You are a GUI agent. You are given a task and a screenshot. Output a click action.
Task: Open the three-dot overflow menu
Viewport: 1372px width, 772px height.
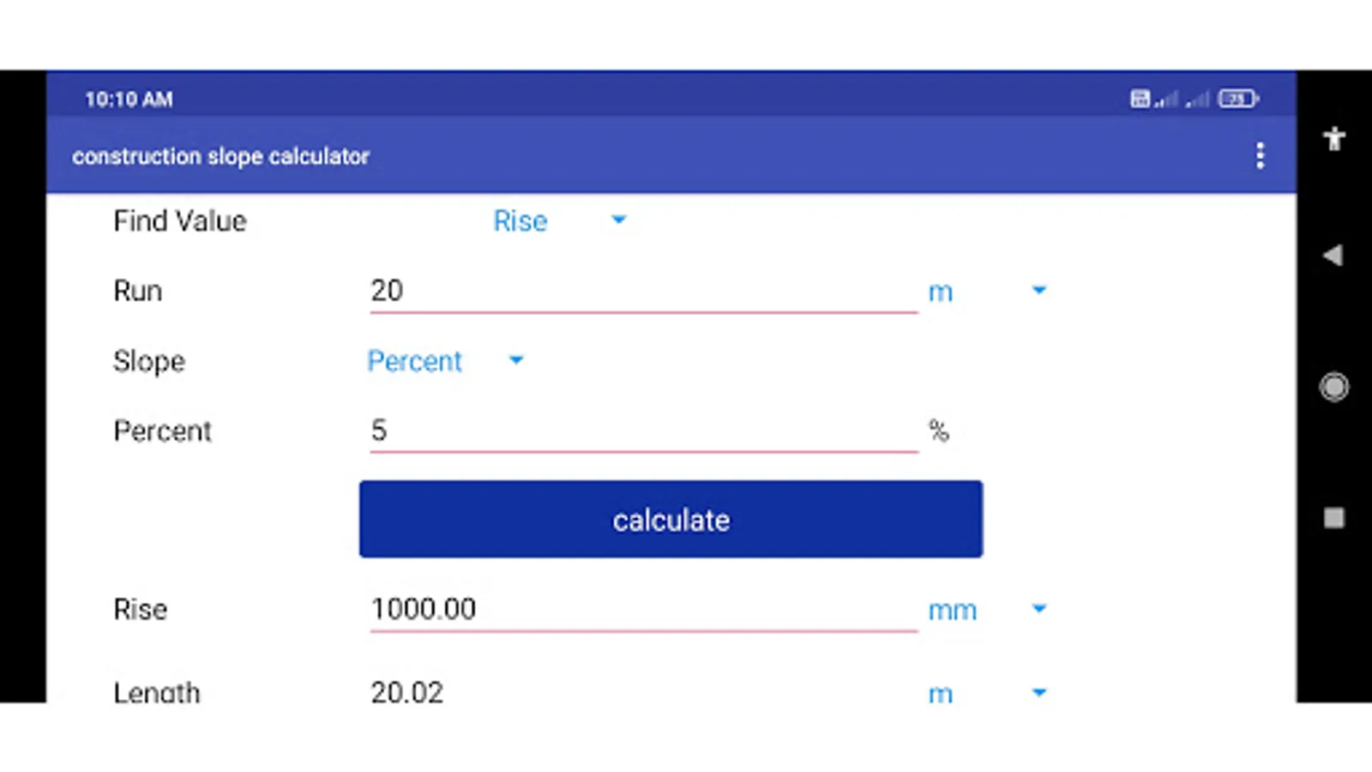pyautogui.click(x=1260, y=156)
